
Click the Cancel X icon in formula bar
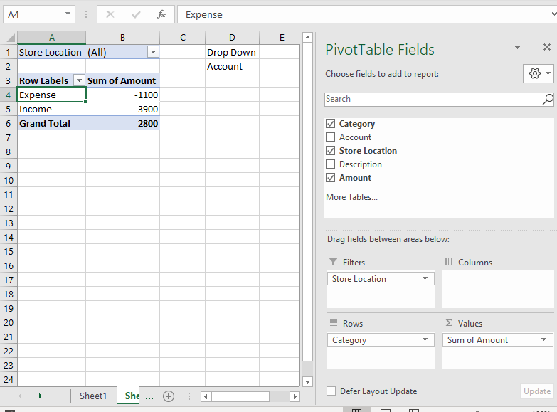tap(110, 14)
